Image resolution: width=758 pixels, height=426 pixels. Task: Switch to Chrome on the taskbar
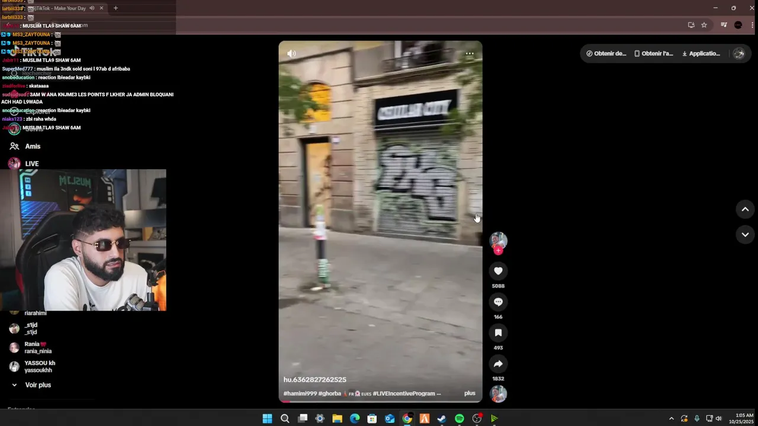coord(407,419)
